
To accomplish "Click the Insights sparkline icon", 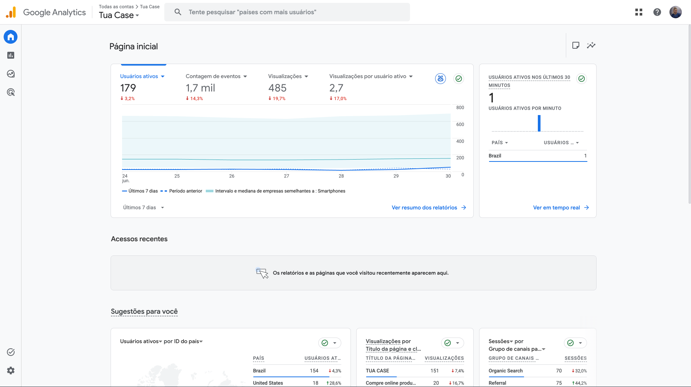I will (591, 45).
